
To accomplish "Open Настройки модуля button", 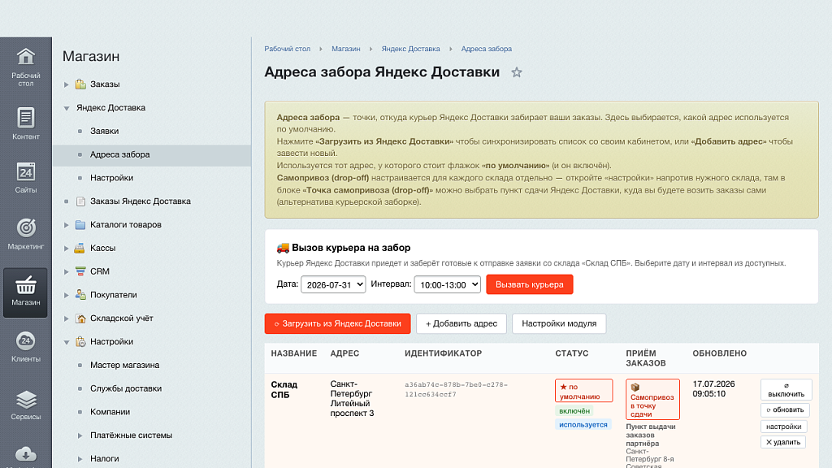I will [x=559, y=323].
